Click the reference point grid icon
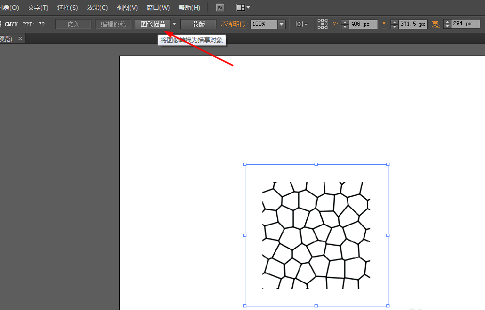 coord(322,24)
